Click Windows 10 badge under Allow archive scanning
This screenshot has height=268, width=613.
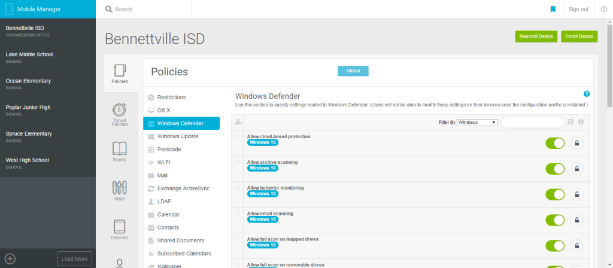pyautogui.click(x=263, y=168)
